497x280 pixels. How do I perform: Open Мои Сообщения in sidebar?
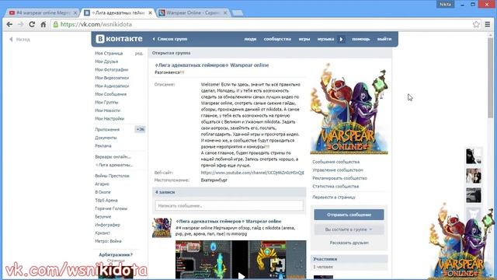coord(110,94)
